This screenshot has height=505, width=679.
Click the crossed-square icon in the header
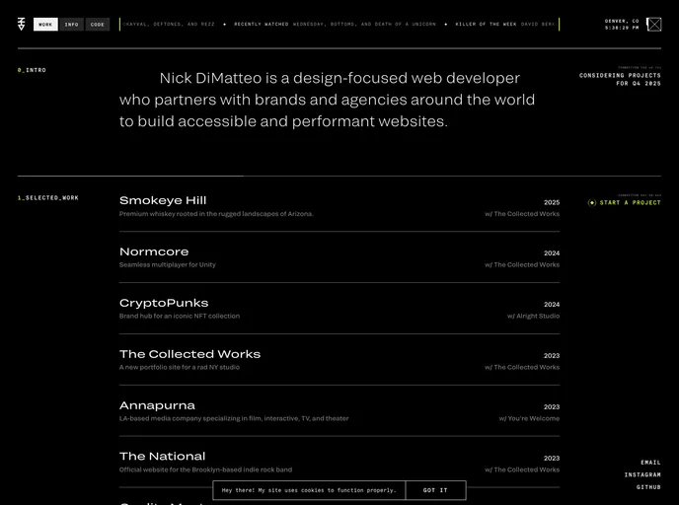coord(653,25)
